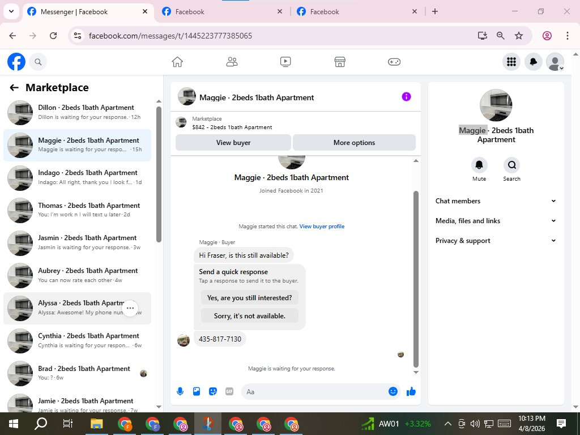The image size is (580, 435).
Task: Attach a photo file icon
Action: tap(197, 391)
